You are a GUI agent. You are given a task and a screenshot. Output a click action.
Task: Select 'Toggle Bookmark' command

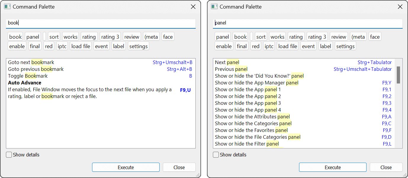tap(100, 76)
